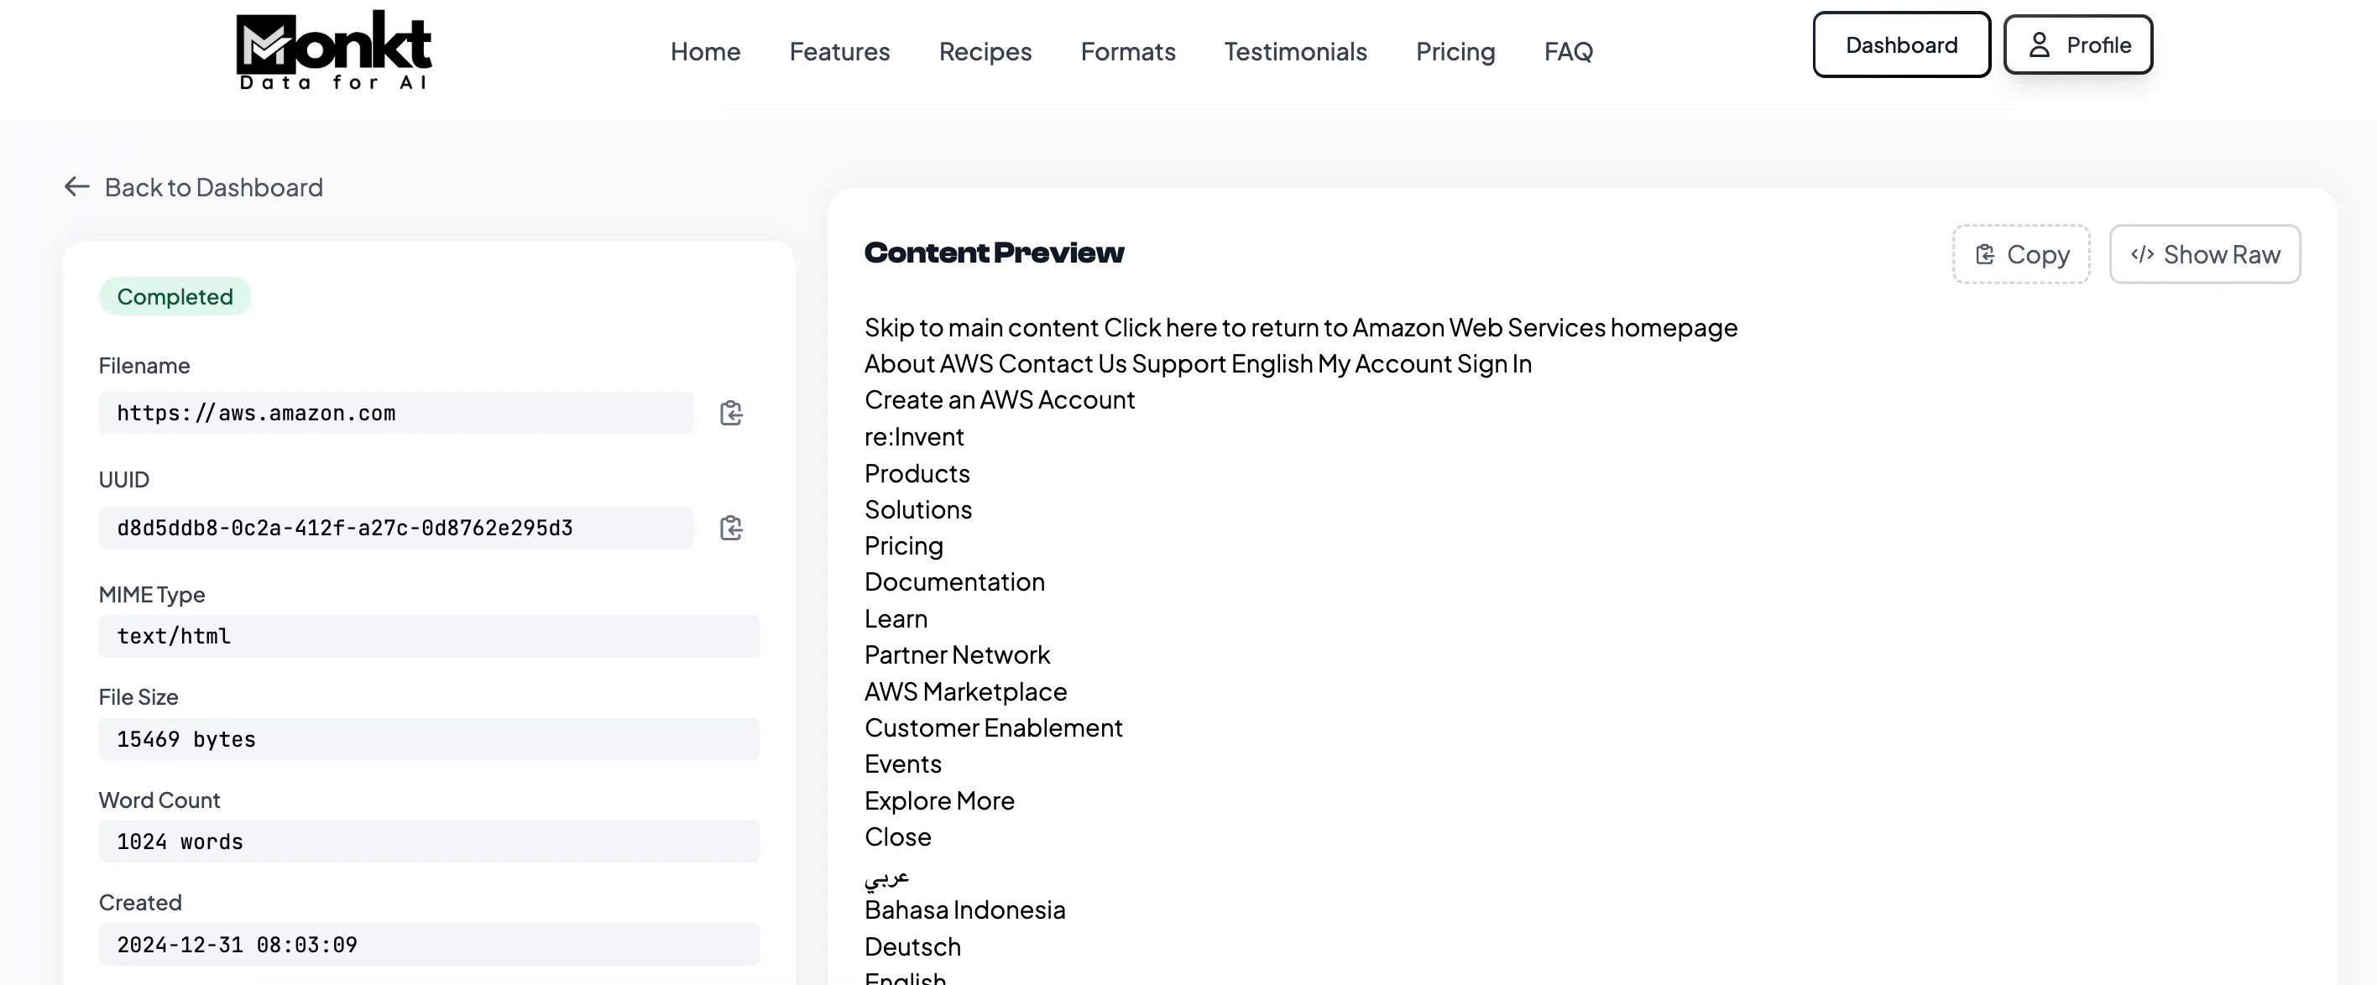Click the MIME Type value text/html
The width and height of the screenshot is (2377, 985).
click(429, 636)
